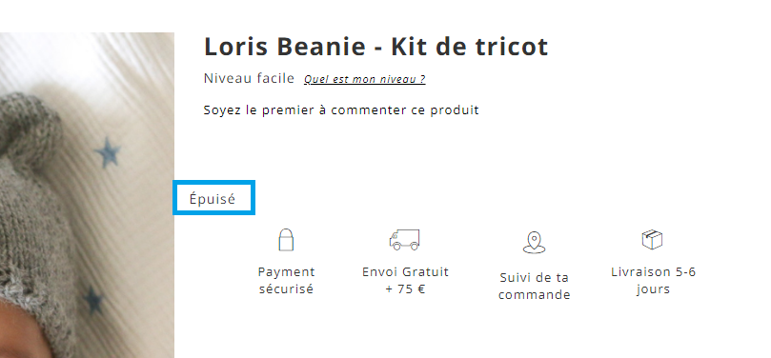The width and height of the screenshot is (771, 358).
Task: Click the "Envoi Gratuit + 75 €" caption
Action: pos(406,281)
